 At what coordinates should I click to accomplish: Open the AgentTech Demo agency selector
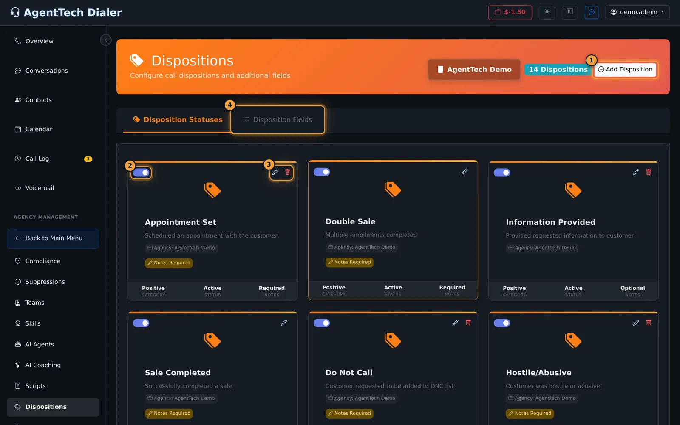click(474, 69)
